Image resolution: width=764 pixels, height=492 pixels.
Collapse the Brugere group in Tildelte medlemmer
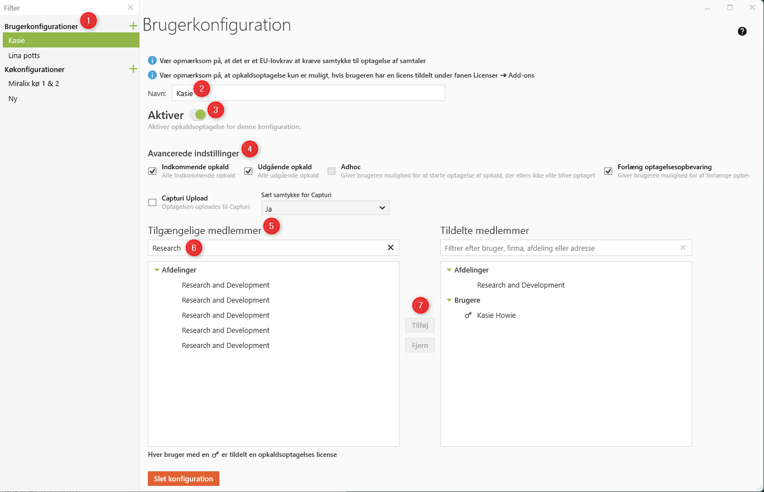pyautogui.click(x=449, y=300)
